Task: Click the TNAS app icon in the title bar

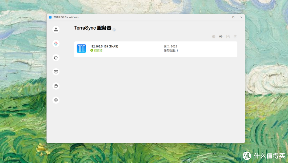Action: coord(50,17)
